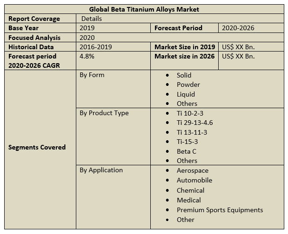Select the Beta C product entry

[186, 151]
